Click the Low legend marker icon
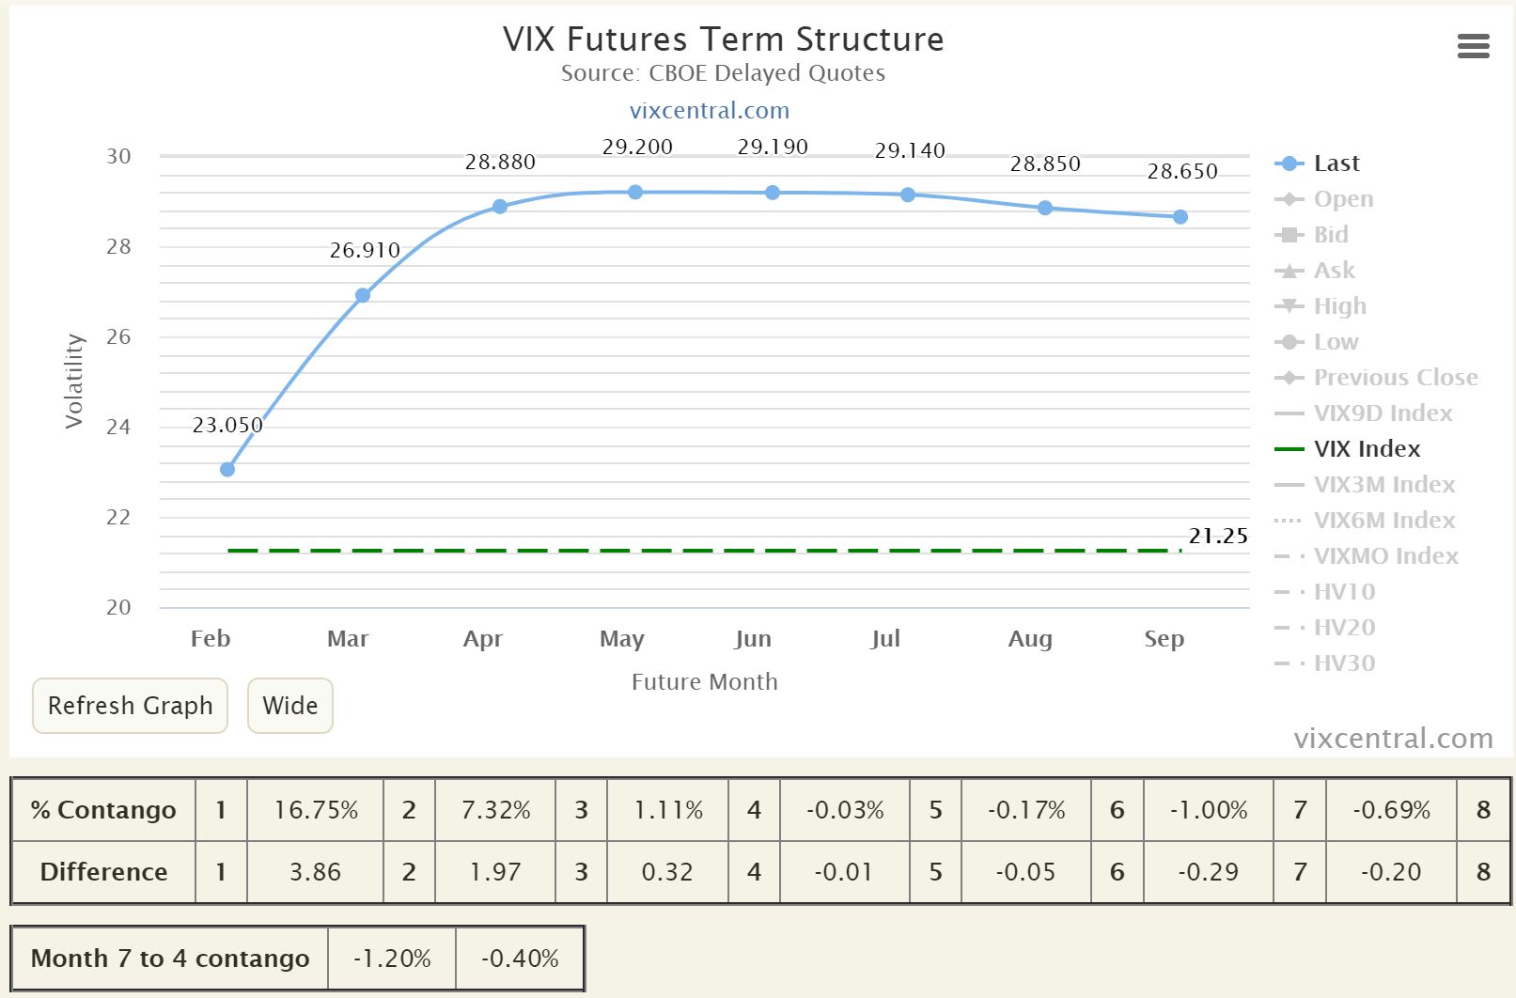The image size is (1516, 998). (x=1290, y=341)
